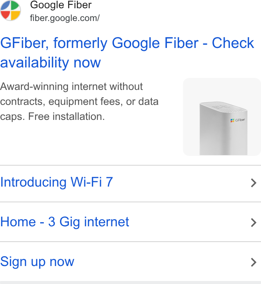Viewport: 261px width, 284px height.
Task: Tap the chevron beside Sign up now
Action: (x=253, y=262)
